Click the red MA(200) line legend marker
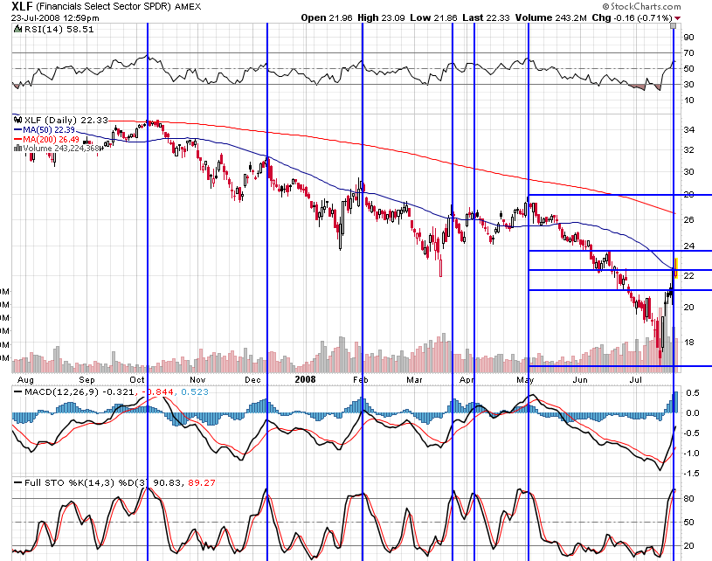712x561 pixels. pos(18,139)
